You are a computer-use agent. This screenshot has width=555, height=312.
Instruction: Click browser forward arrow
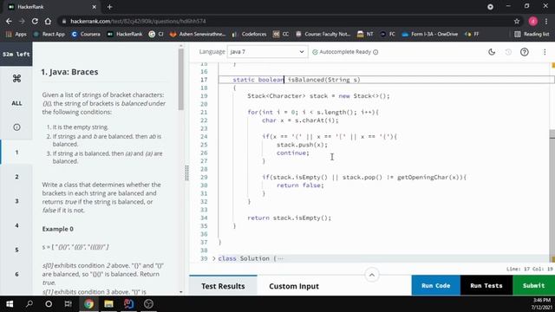[x=22, y=21]
